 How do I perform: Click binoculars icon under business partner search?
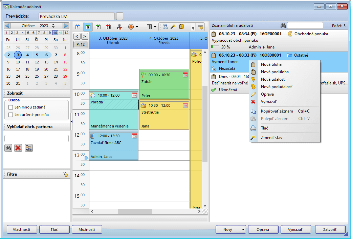pos(8,148)
